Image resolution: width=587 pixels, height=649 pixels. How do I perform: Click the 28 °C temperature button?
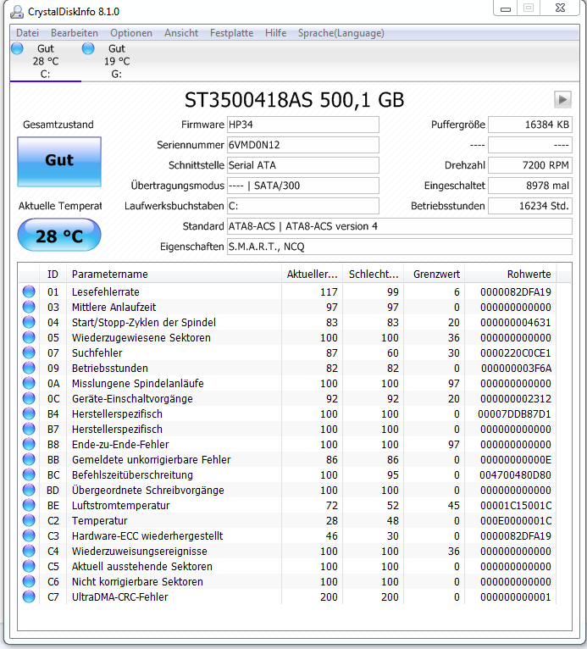(x=59, y=236)
